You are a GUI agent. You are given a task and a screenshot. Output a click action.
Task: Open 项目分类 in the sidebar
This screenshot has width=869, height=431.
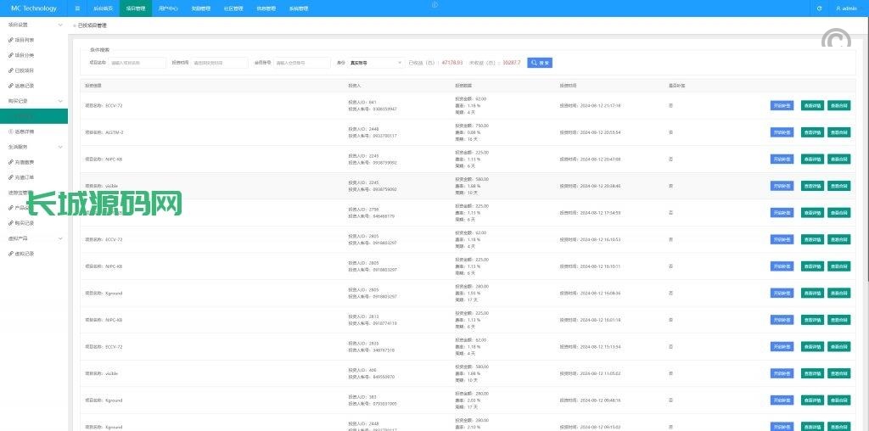(24, 55)
